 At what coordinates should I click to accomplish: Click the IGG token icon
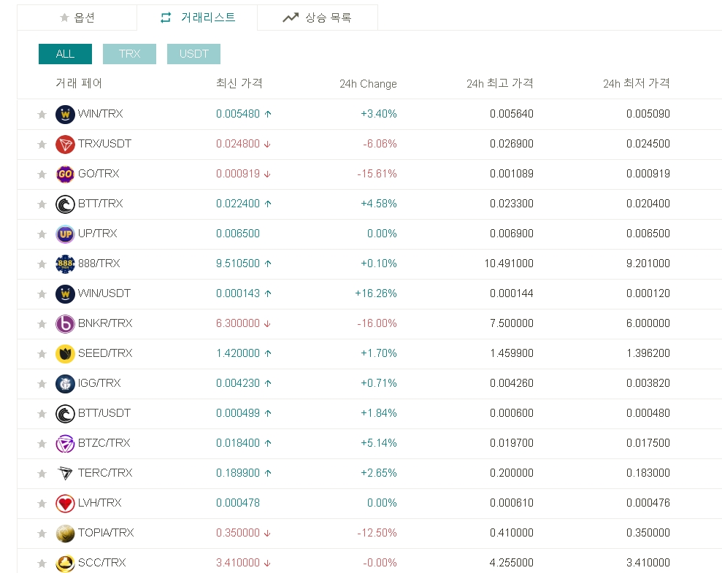(65, 383)
